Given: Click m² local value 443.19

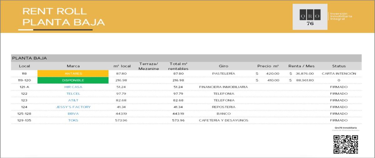Looking at the screenshot, I should [122, 114].
